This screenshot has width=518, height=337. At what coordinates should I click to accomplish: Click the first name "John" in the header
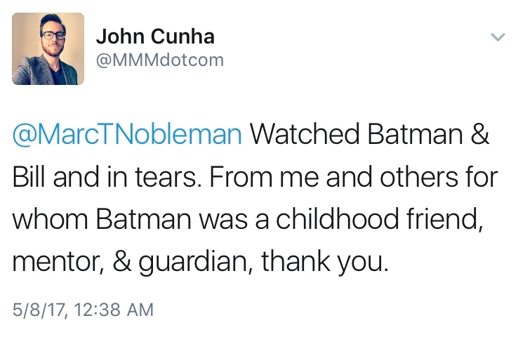click(x=117, y=37)
